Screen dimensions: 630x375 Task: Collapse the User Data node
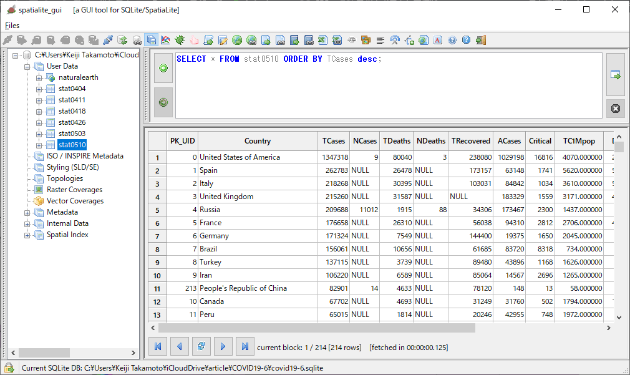pos(27,67)
